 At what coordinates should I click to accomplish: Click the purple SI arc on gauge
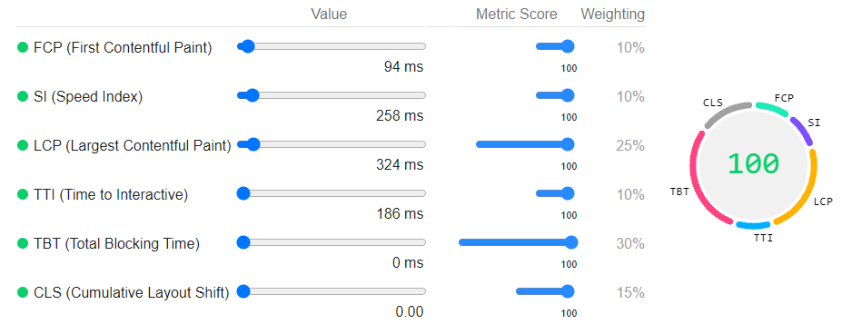(802, 131)
